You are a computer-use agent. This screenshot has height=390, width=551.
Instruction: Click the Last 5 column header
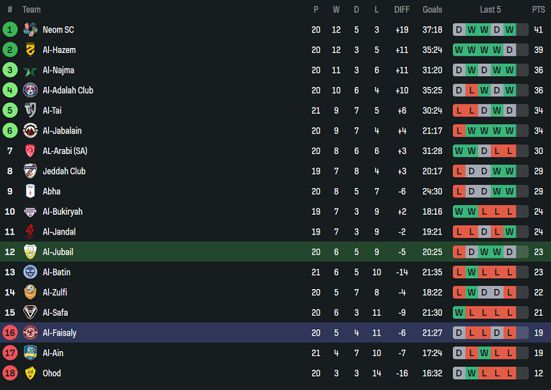(490, 9)
